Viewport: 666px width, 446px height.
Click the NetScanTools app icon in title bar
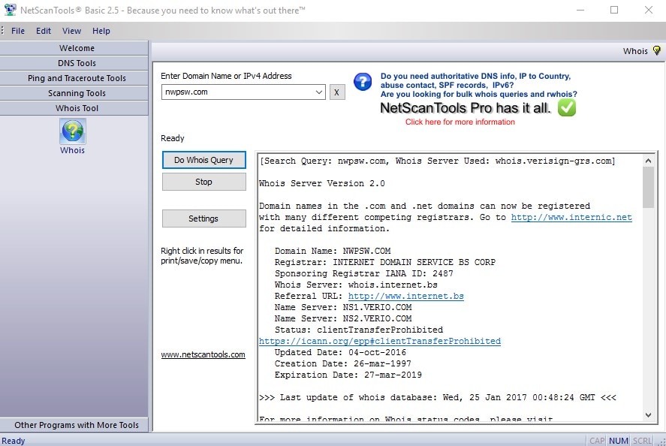(10, 10)
